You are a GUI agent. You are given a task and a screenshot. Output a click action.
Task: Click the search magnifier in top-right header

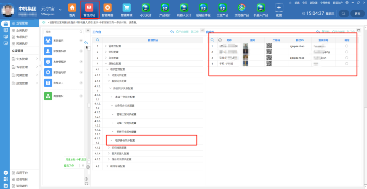[343, 14]
